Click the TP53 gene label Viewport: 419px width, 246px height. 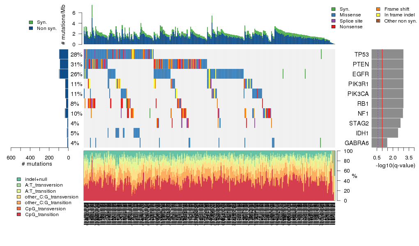click(361, 55)
